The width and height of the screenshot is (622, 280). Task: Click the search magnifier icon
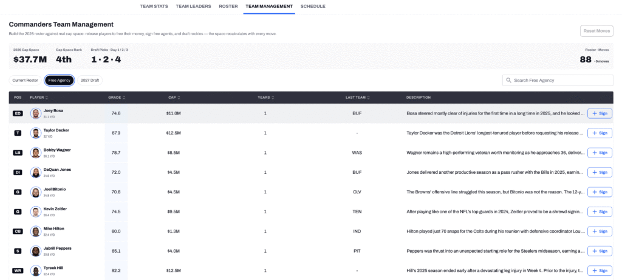508,81
